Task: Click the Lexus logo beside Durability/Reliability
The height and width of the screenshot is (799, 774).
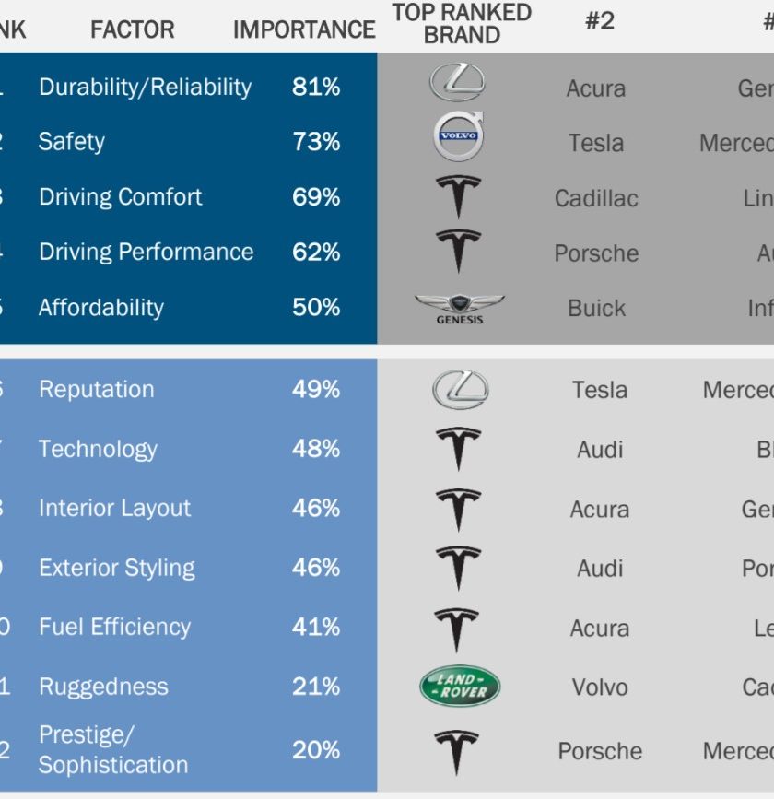Action: (457, 82)
